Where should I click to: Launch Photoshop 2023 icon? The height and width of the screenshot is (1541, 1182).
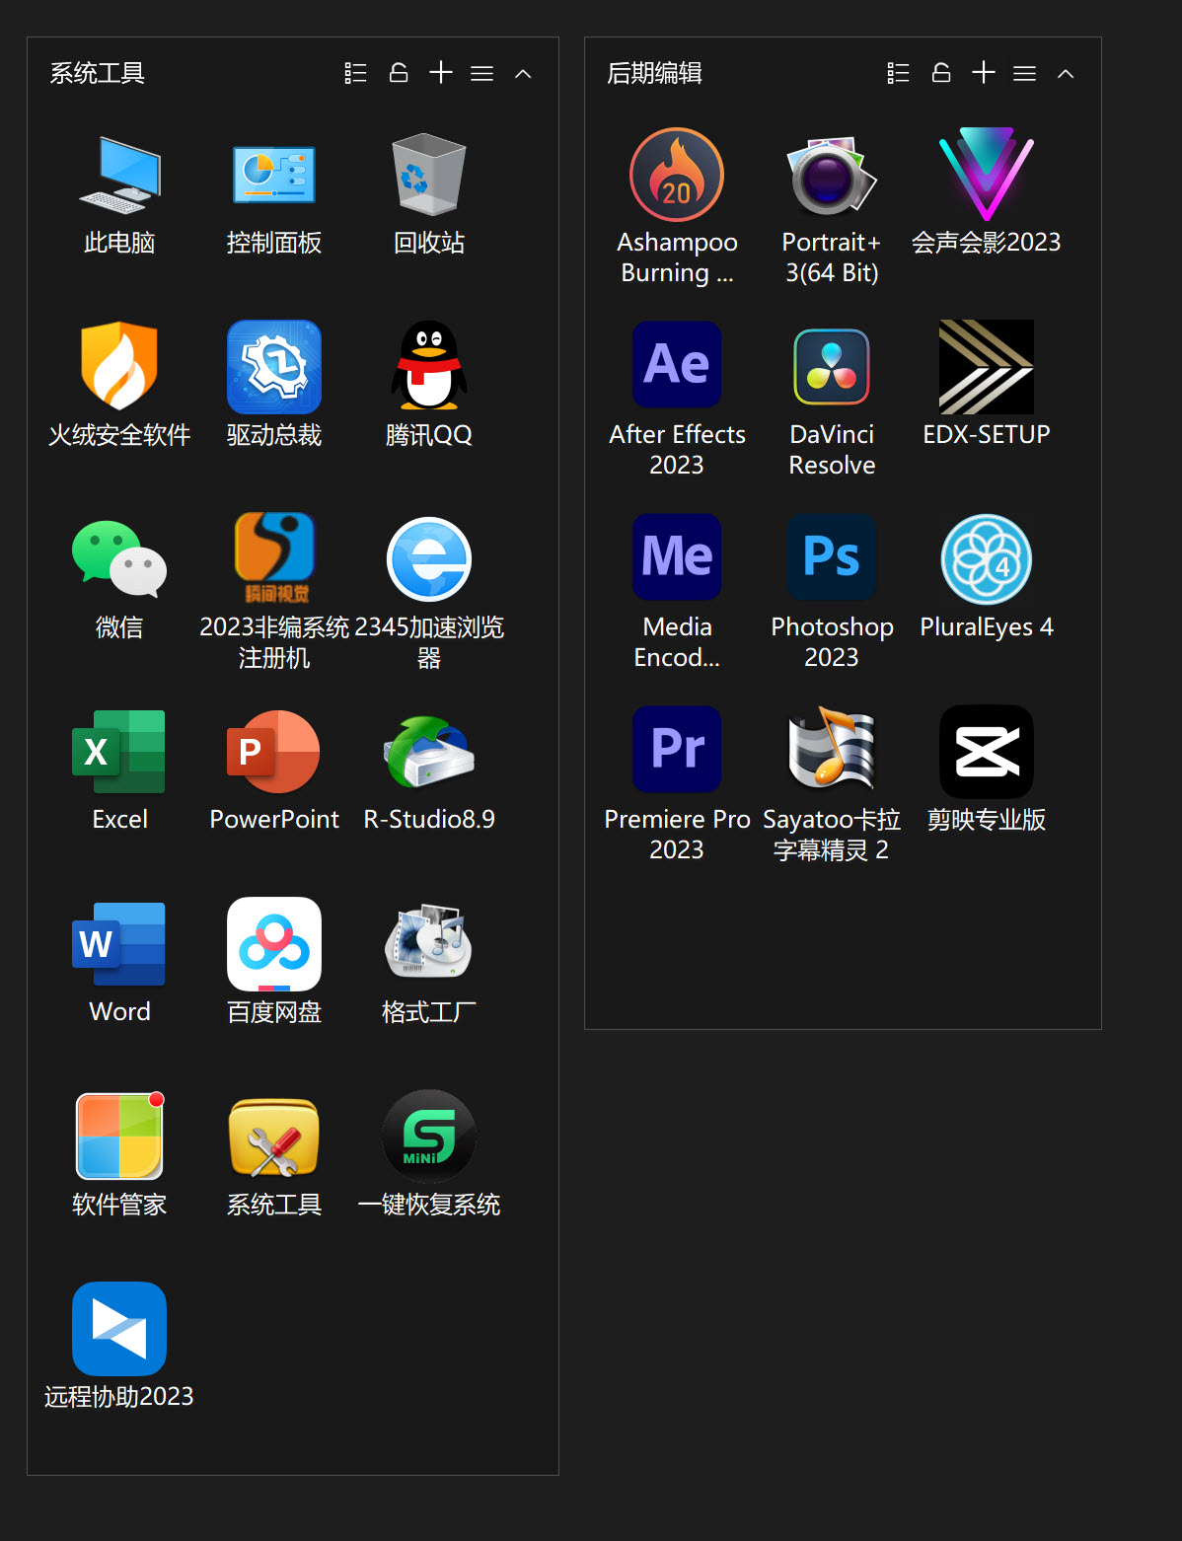(832, 556)
